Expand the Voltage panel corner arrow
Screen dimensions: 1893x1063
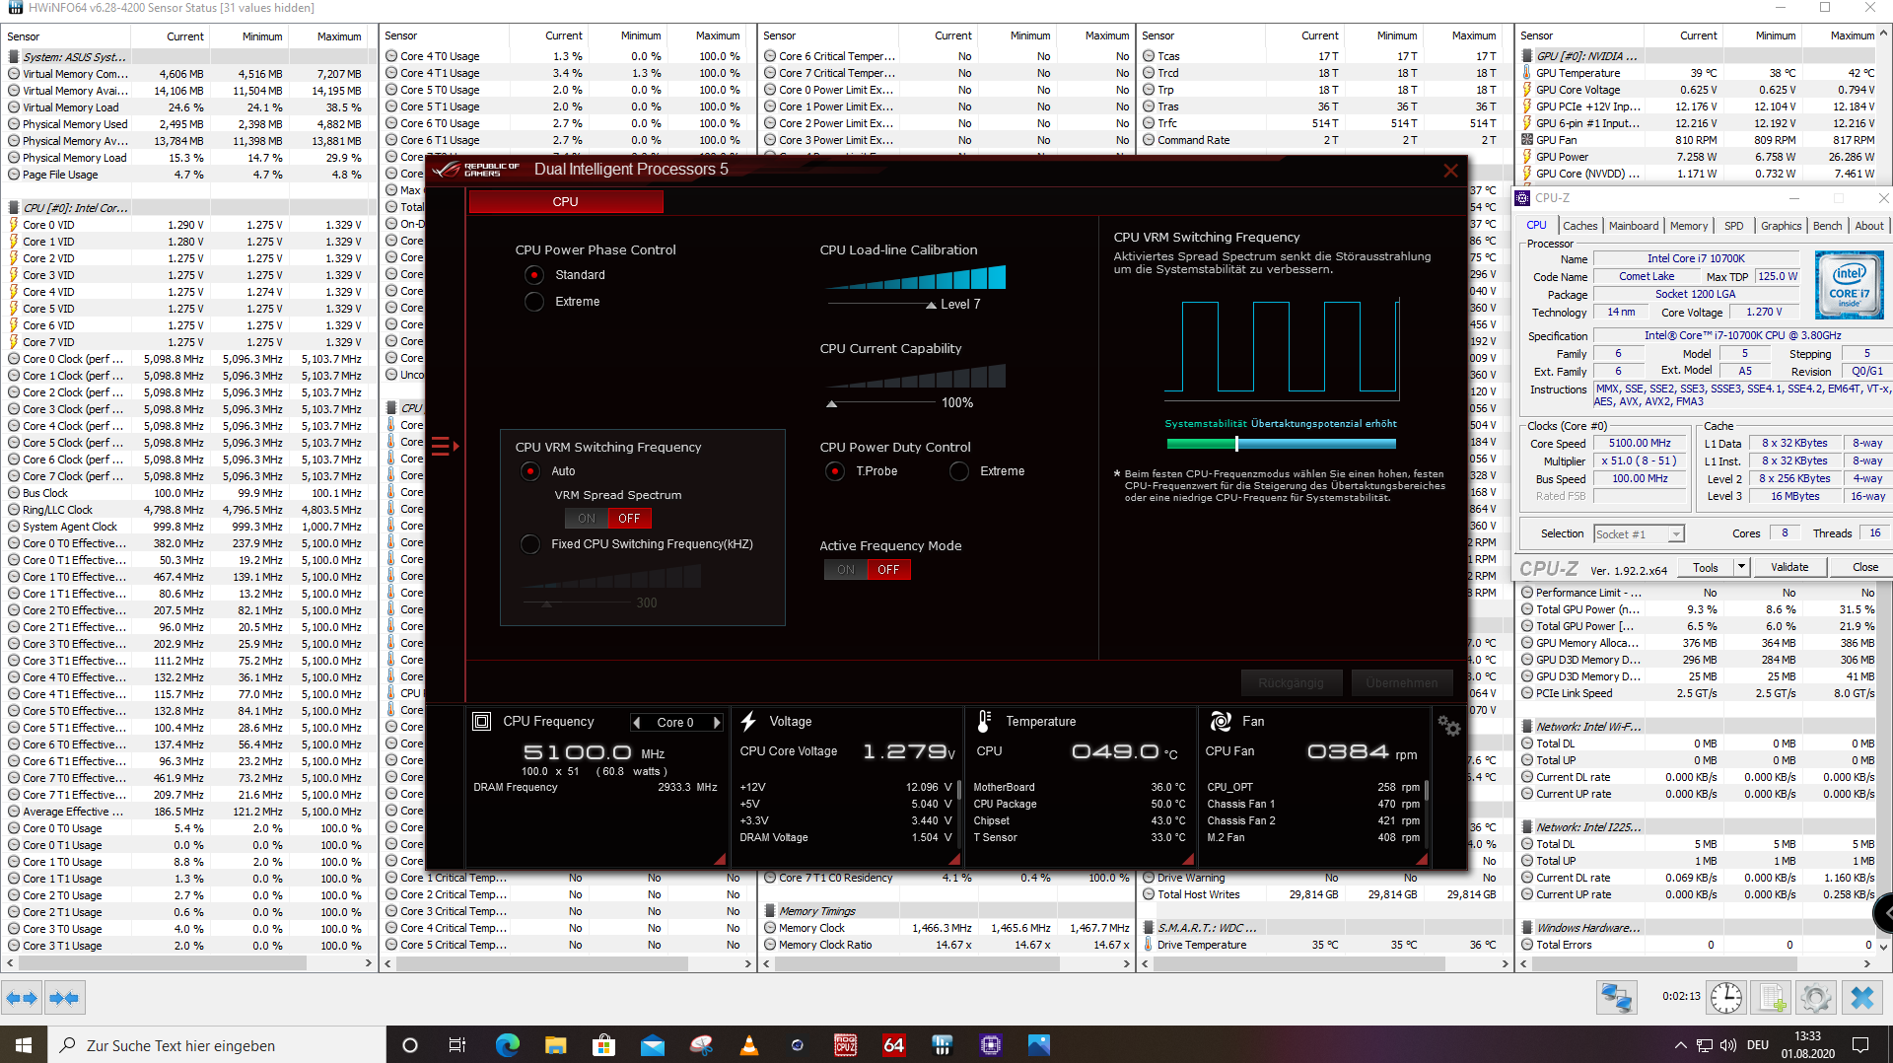point(954,860)
